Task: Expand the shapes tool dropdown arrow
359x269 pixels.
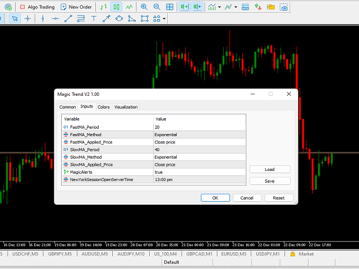Action: click(164, 18)
